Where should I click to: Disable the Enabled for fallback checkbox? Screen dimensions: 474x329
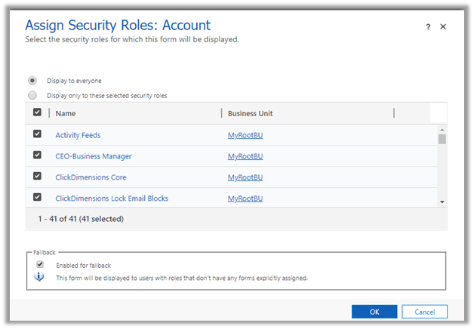coord(40,265)
